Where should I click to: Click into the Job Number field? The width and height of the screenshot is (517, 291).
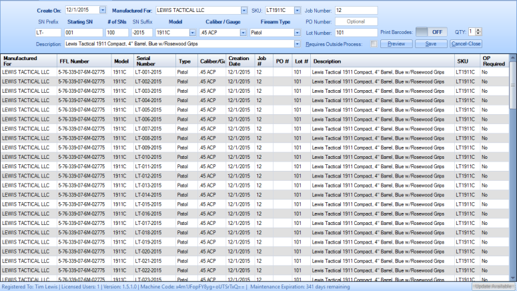pos(356,11)
